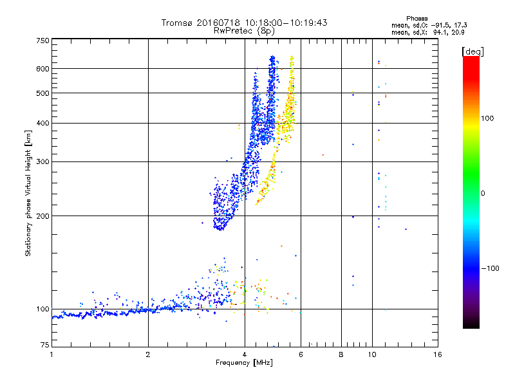This screenshot has height=386, width=515.
Task: Click the phase colorbar gradient
Action: [471, 192]
